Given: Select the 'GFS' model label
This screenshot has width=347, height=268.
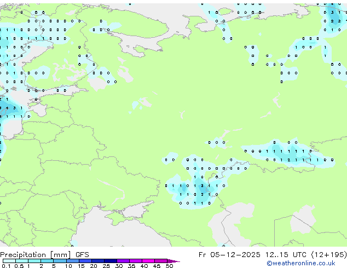Looking at the screenshot, I should (x=82, y=255).
